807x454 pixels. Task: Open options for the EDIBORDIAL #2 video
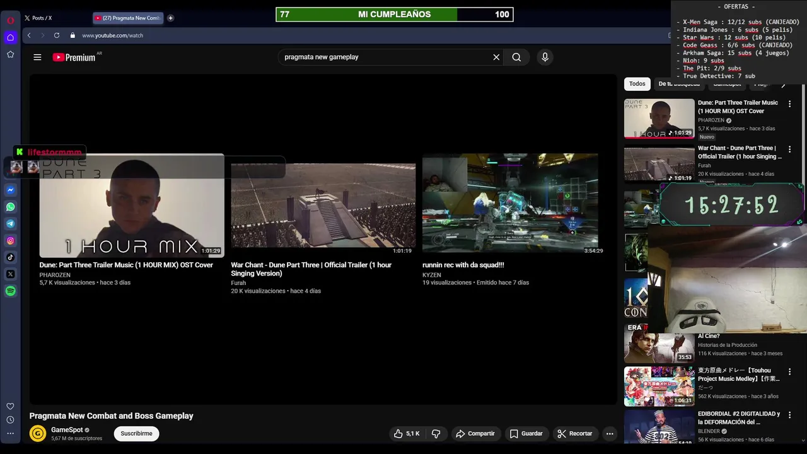click(x=789, y=416)
